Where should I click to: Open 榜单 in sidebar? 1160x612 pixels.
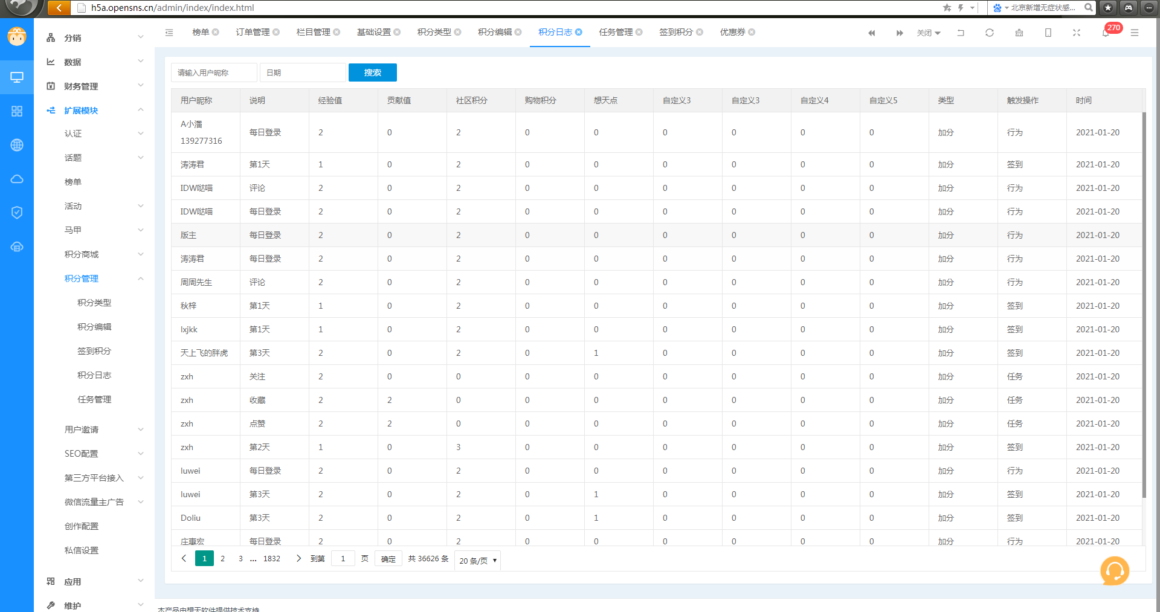pyautogui.click(x=73, y=182)
